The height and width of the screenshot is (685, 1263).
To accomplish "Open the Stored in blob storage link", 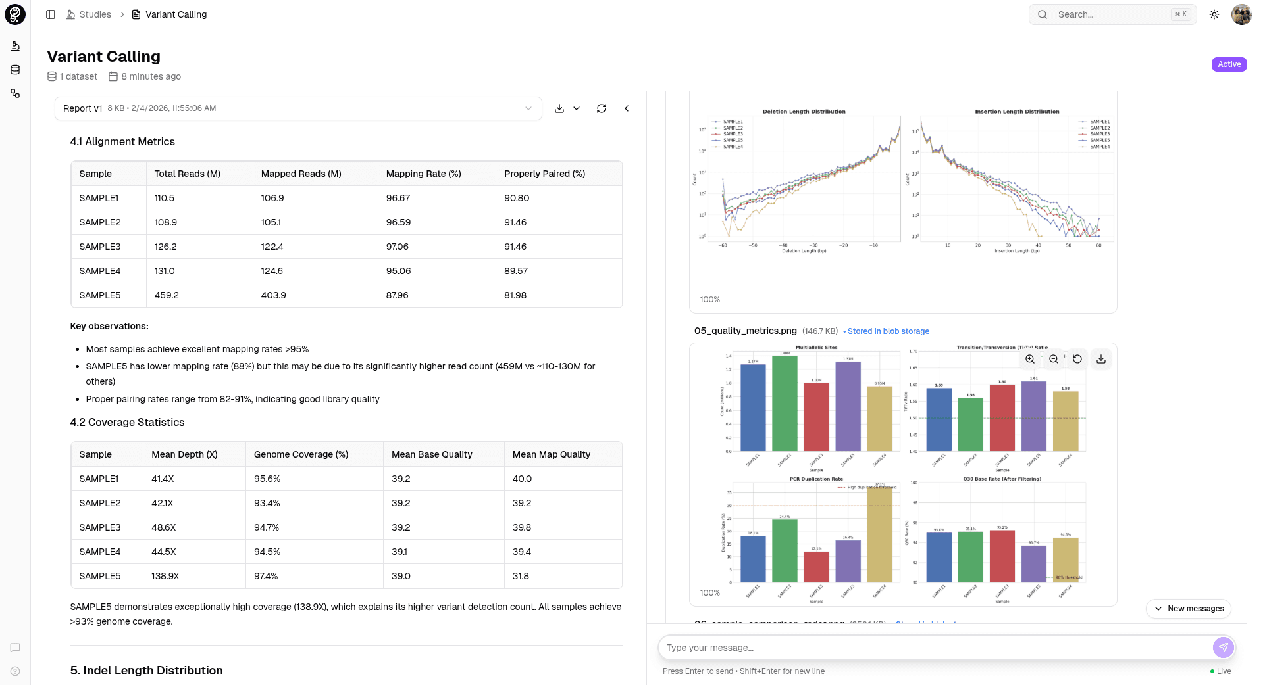I will [x=888, y=331].
